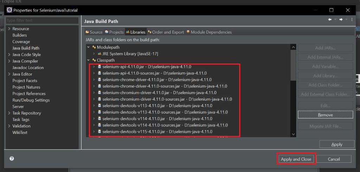360x172 pixels.
Task: Click the jar icon of selenium-devtools-v115-4.11.0.jar
Action: (99, 132)
